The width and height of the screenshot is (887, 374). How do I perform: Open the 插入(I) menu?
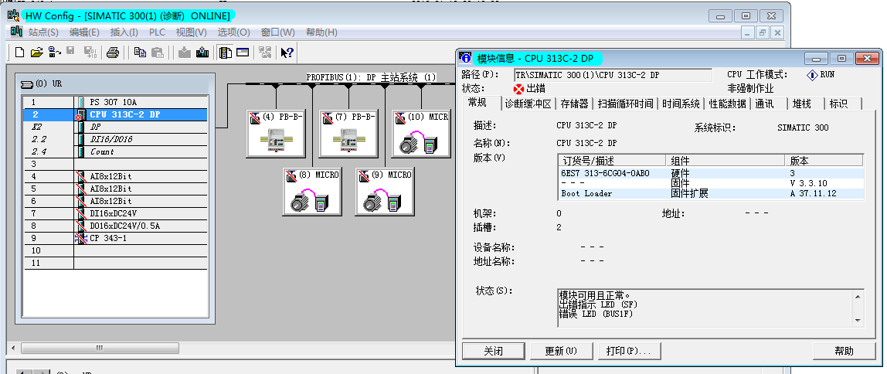[x=124, y=32]
